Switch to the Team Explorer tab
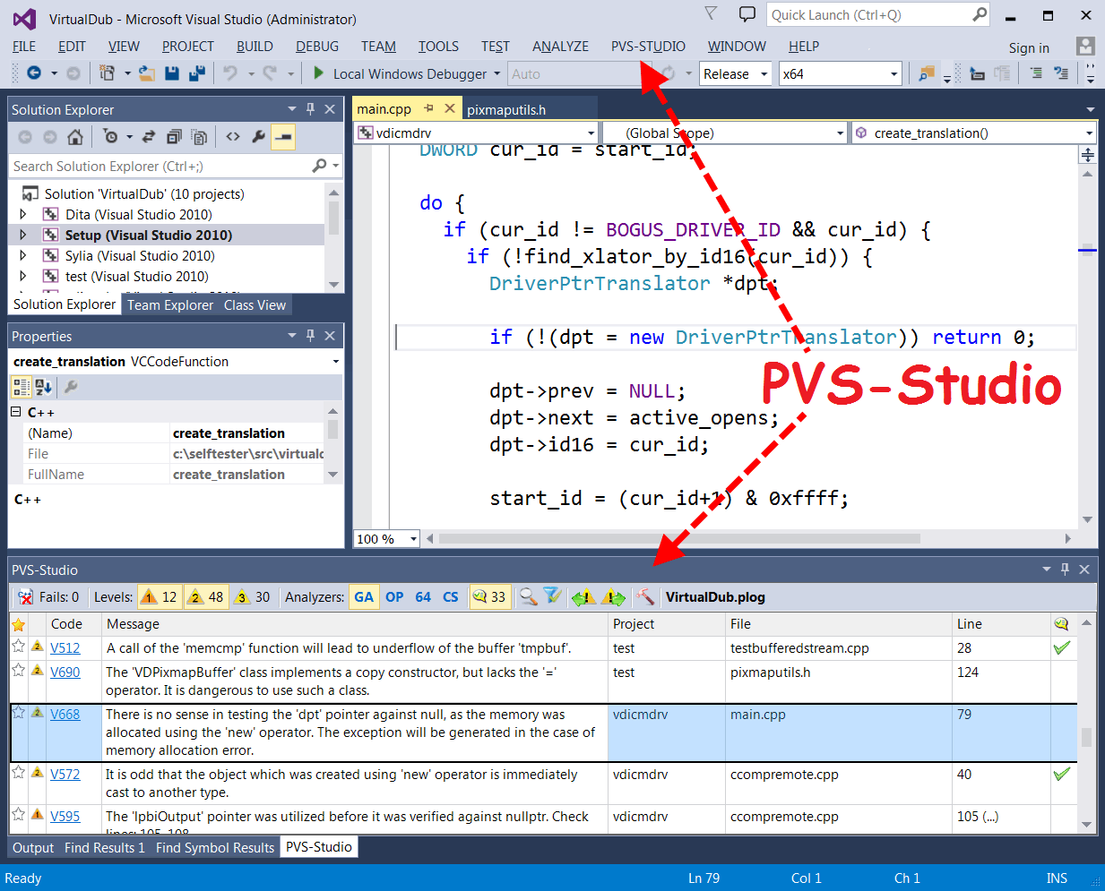Screen dimensions: 1105x891 pyautogui.click(x=170, y=305)
